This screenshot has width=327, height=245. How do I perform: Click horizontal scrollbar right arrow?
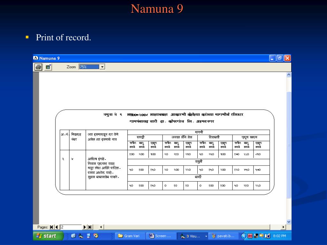(x=283, y=227)
